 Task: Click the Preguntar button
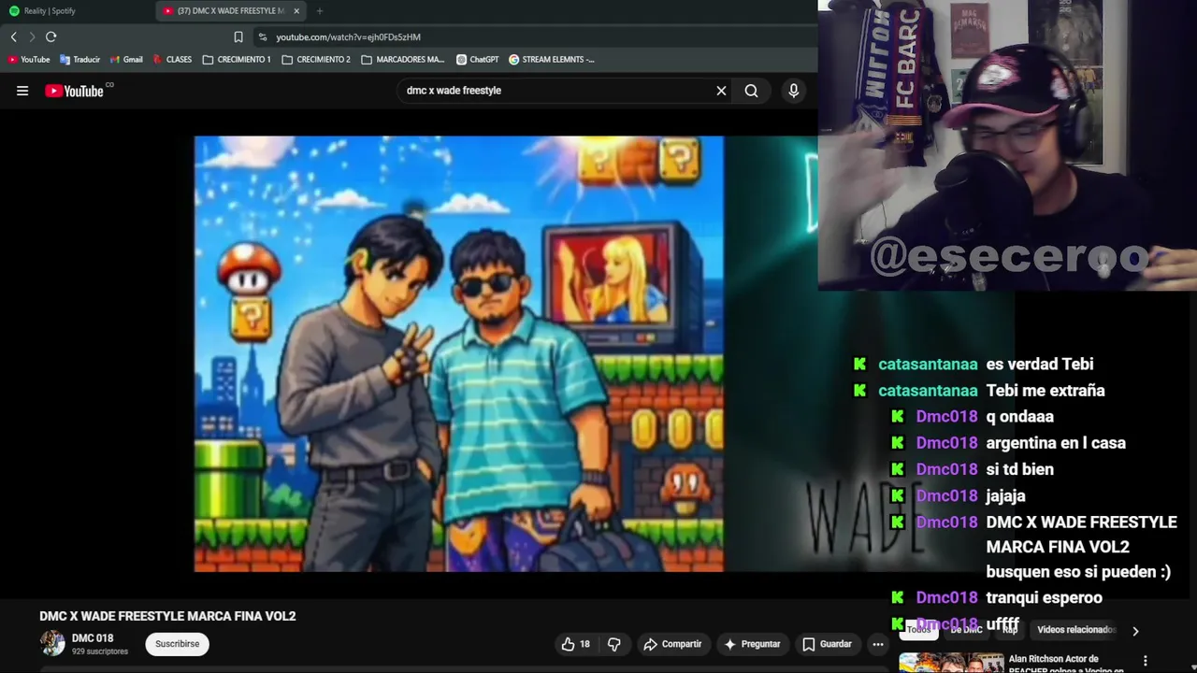[752, 644]
